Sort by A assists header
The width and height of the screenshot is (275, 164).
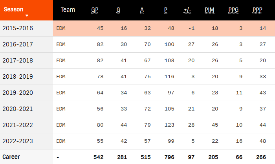coord(142,10)
